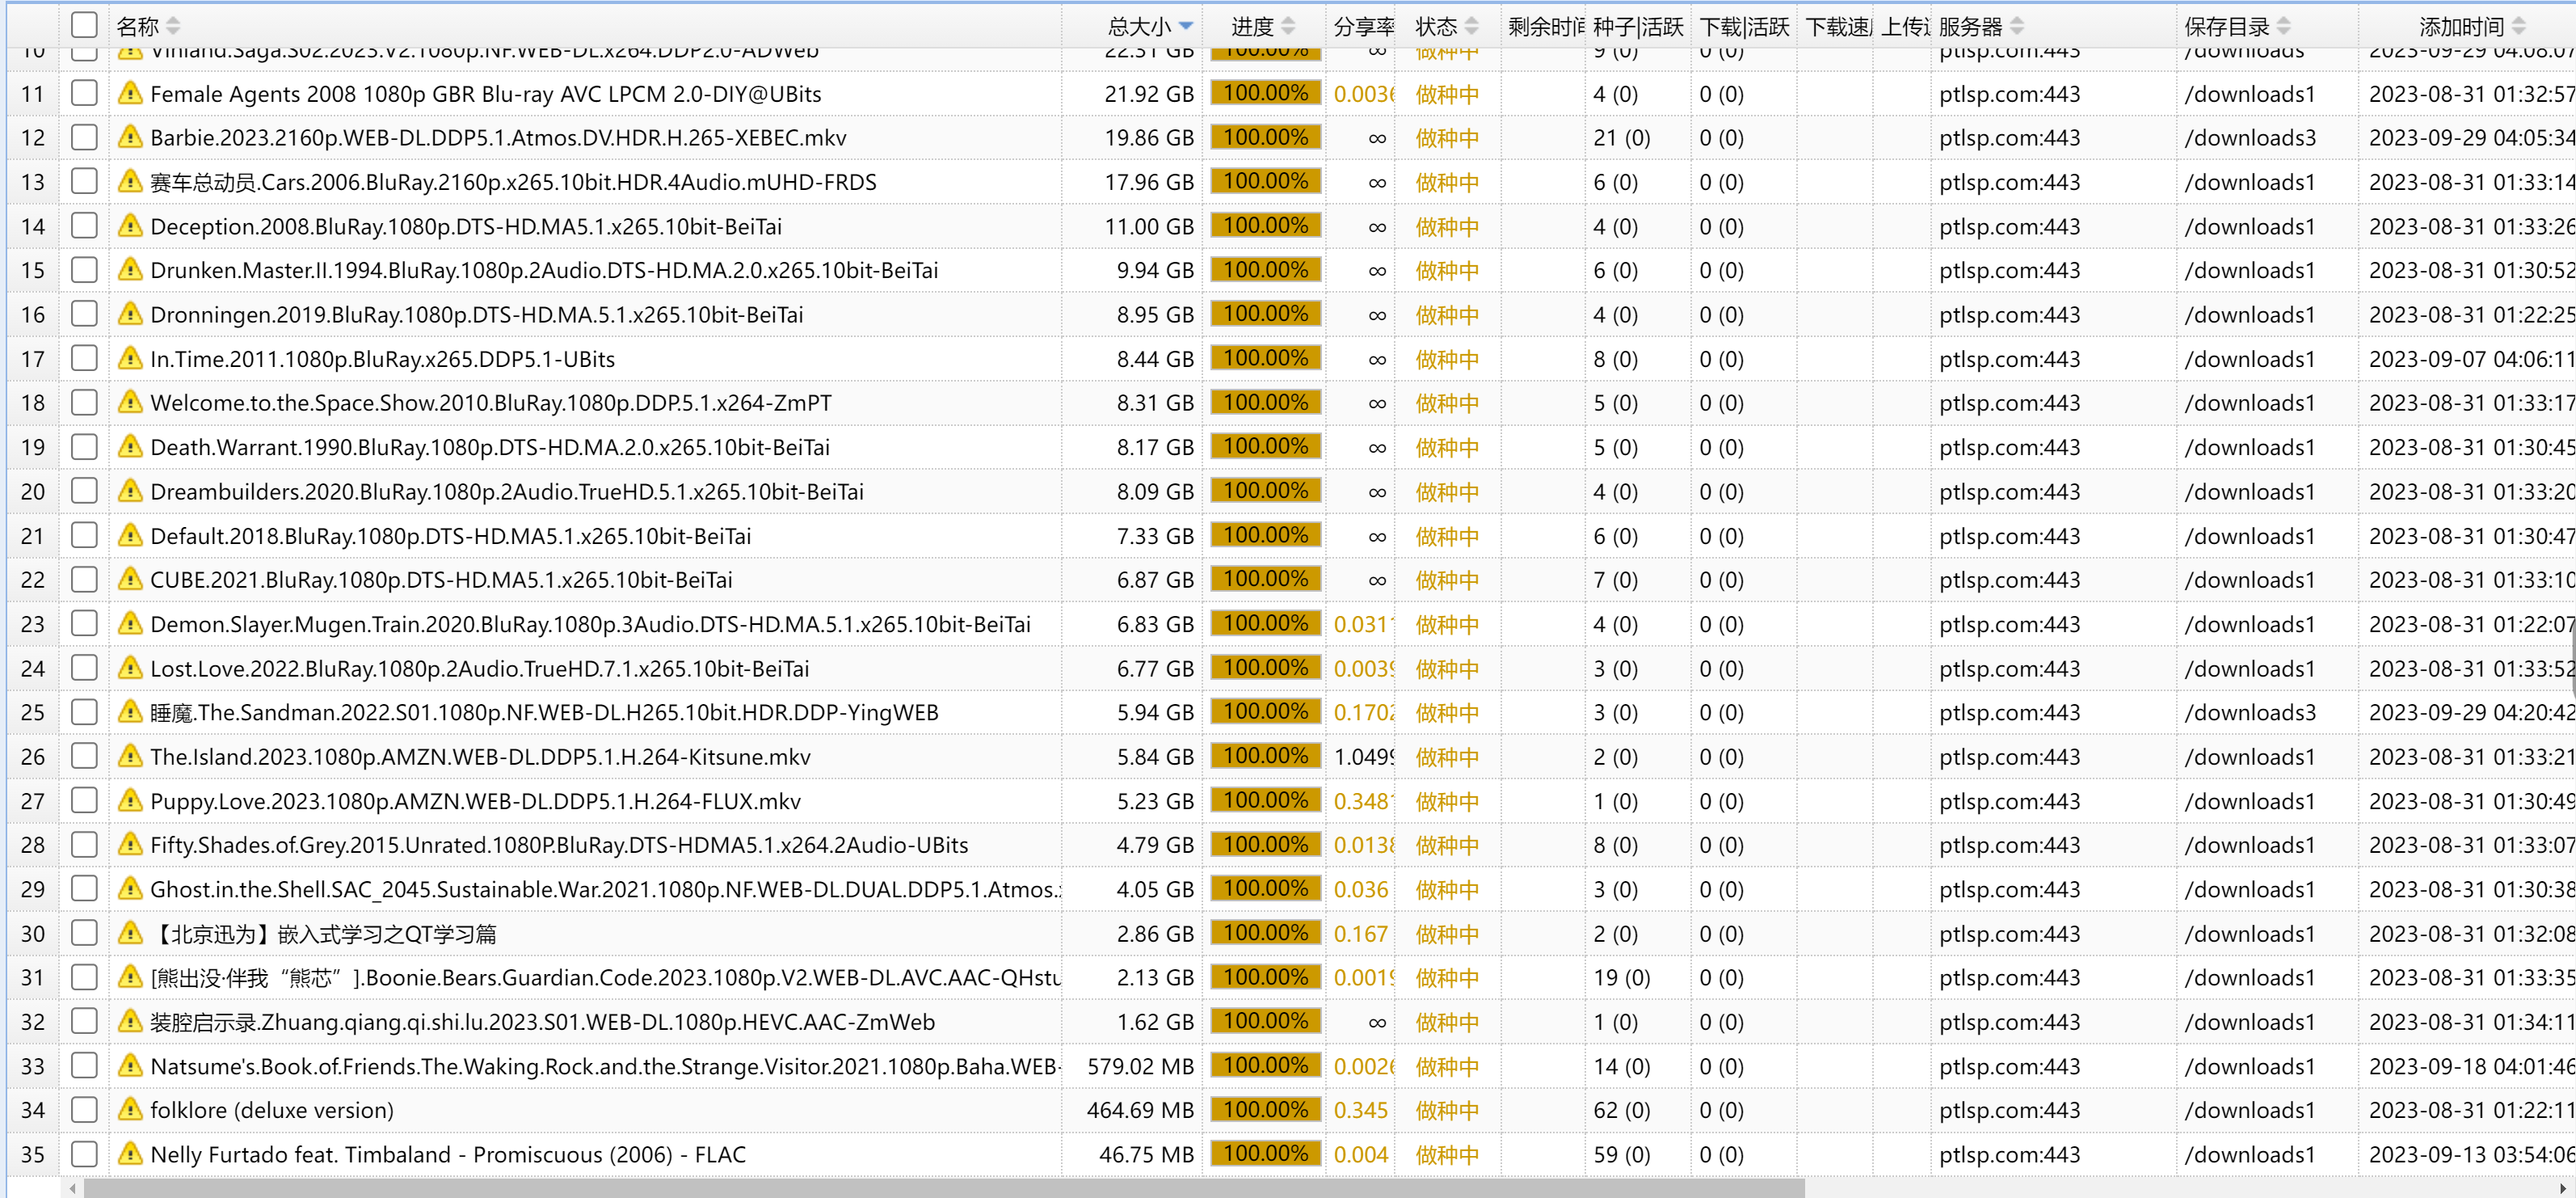Screen dimensions: 2576x1198
Task: Click sort arrows on 名称 column
Action: tap(173, 26)
